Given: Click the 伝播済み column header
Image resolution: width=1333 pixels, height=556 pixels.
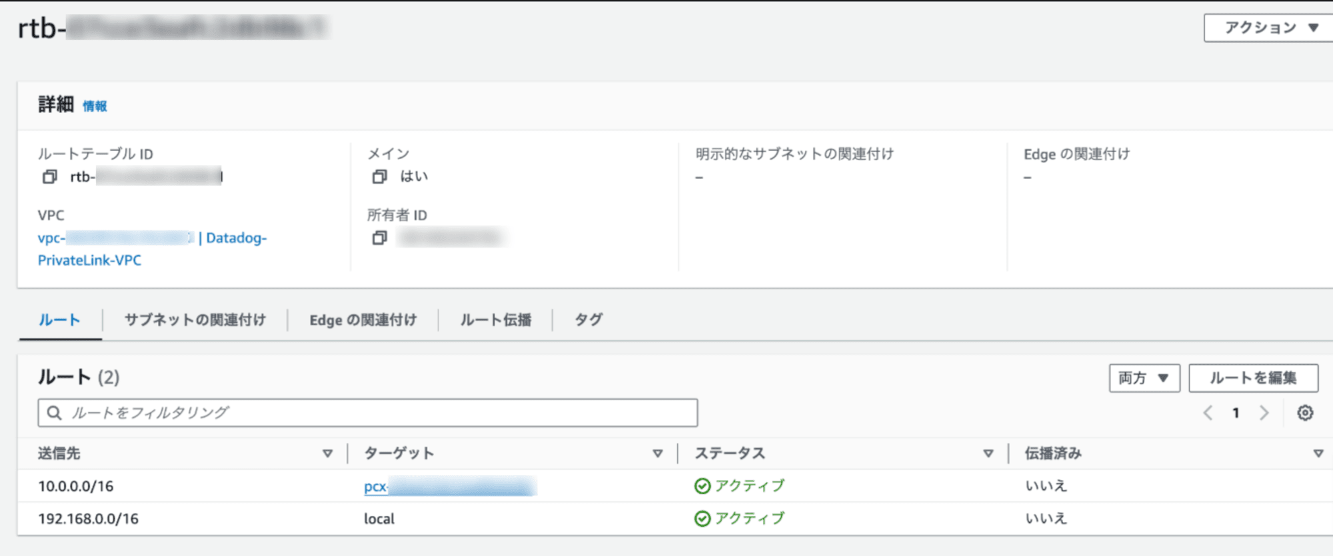Looking at the screenshot, I should click(1053, 453).
